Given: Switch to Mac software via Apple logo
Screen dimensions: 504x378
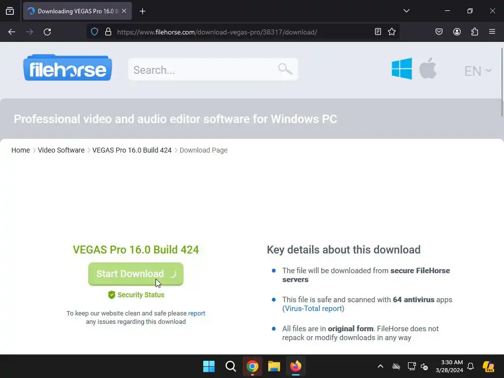Looking at the screenshot, I should coord(428,68).
